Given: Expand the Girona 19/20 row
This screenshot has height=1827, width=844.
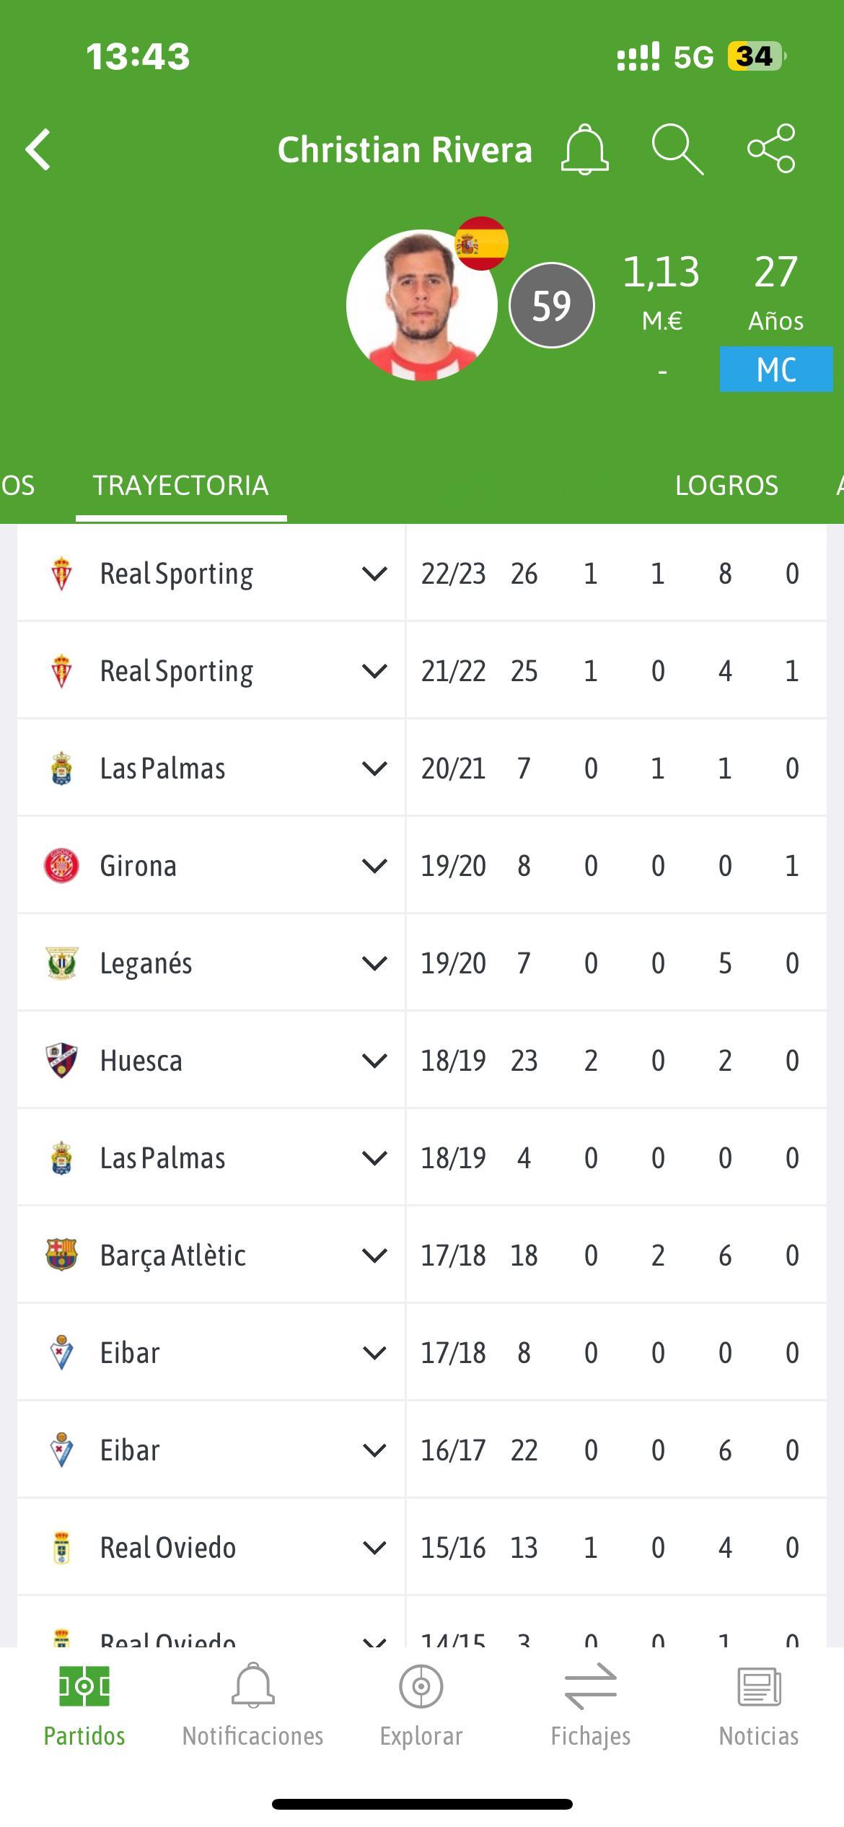Looking at the screenshot, I should (374, 866).
